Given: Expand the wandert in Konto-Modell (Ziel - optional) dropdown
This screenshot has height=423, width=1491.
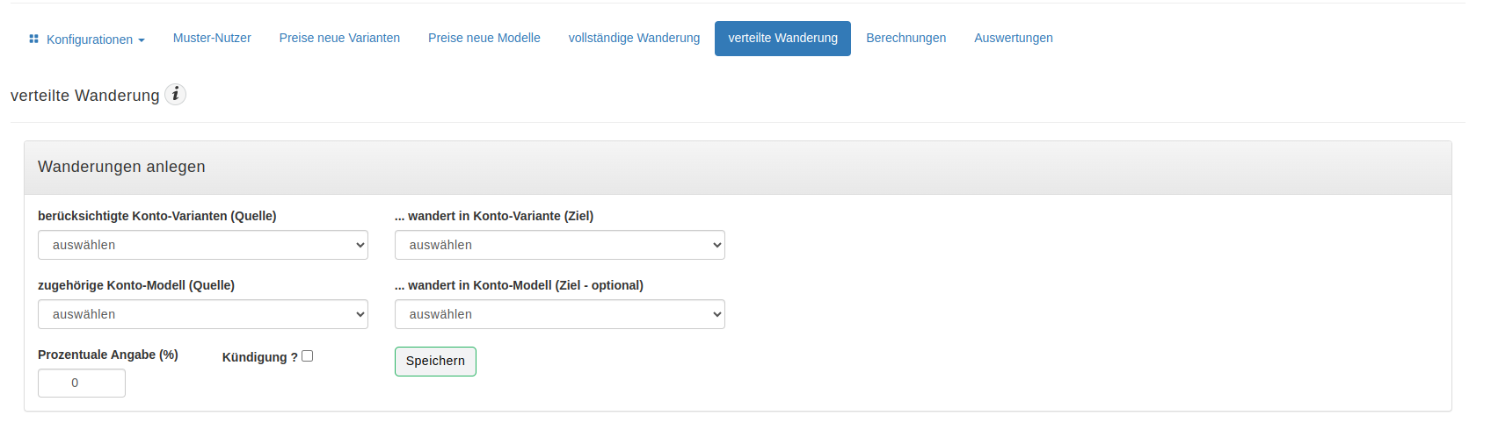Looking at the screenshot, I should 560,314.
